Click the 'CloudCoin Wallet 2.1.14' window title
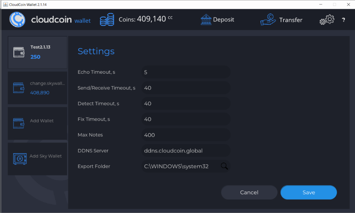355x213 pixels. click(x=28, y=5)
